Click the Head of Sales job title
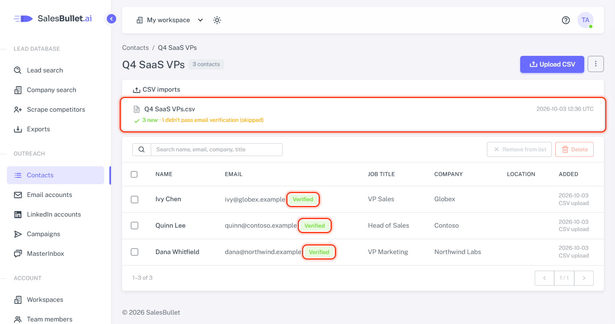The height and width of the screenshot is (324, 615). (389, 226)
